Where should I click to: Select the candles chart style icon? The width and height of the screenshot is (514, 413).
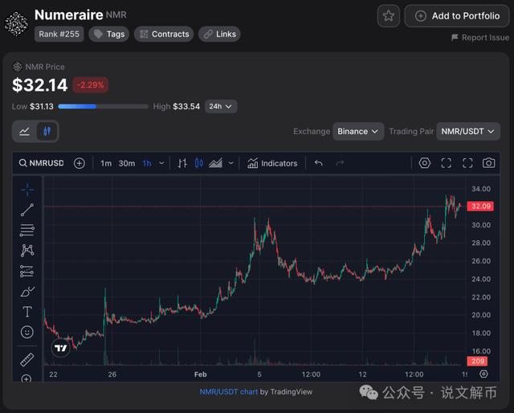point(199,163)
